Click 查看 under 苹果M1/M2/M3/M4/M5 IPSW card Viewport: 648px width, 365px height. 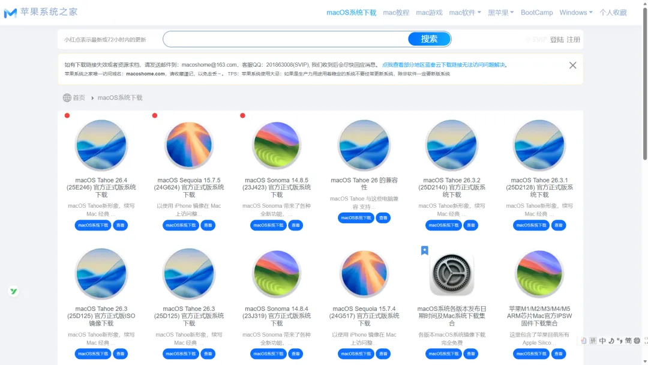tap(559, 354)
